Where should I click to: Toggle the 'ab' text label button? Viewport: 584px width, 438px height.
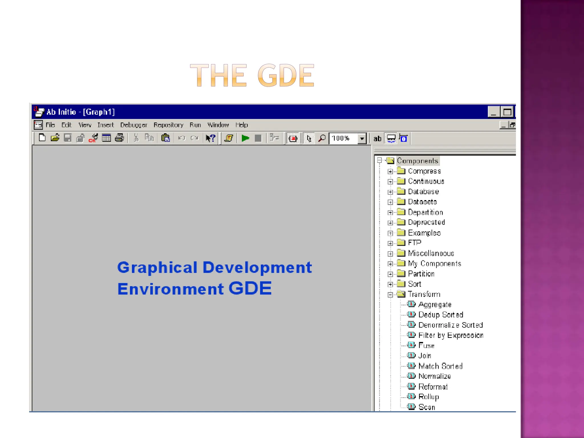377,139
